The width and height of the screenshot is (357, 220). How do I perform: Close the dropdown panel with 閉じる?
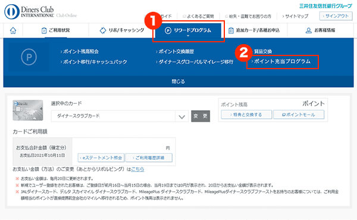[178, 82]
